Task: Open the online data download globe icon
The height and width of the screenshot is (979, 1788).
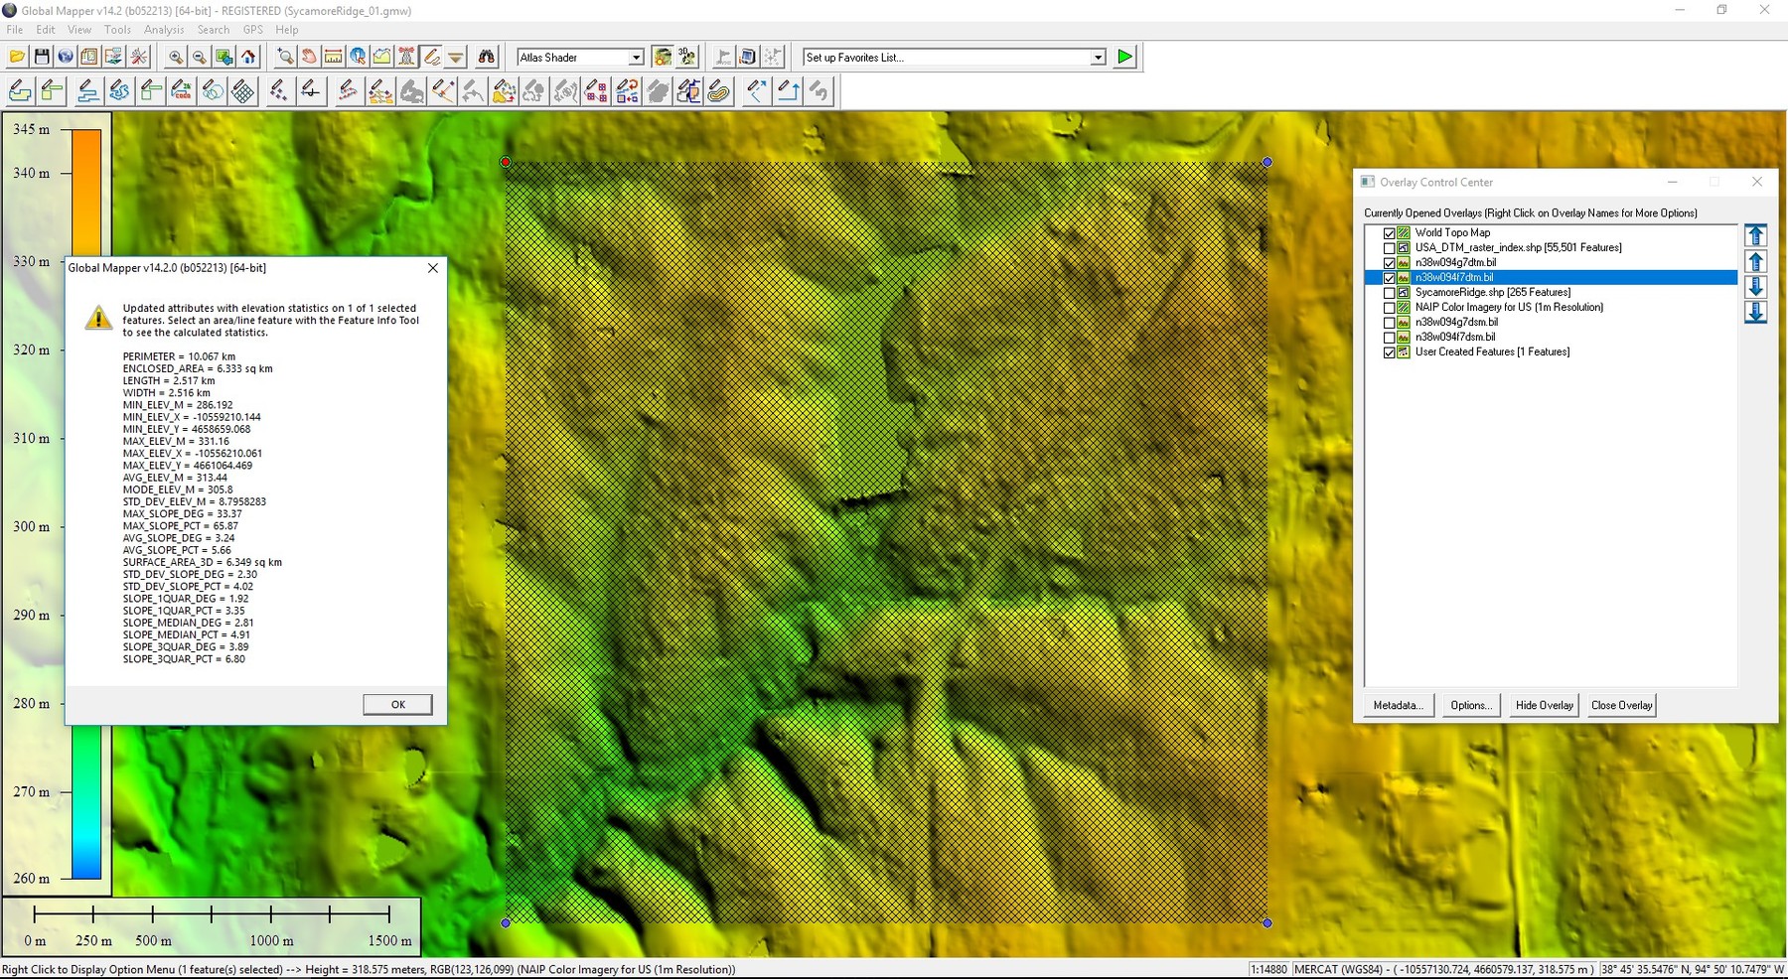Action: [x=66, y=57]
